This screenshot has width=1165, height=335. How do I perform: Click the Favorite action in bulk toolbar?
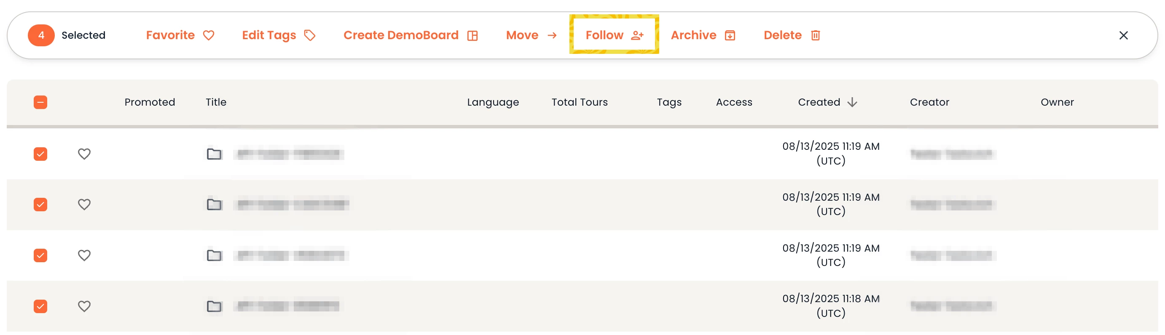pos(180,35)
